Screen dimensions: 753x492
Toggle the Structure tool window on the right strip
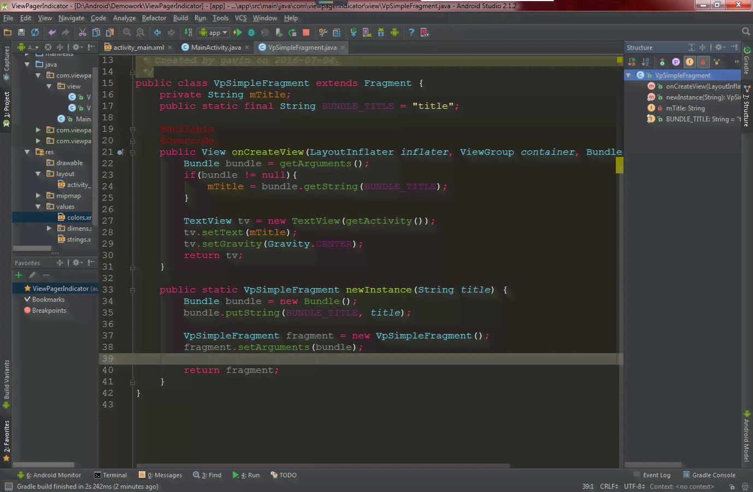[746, 107]
